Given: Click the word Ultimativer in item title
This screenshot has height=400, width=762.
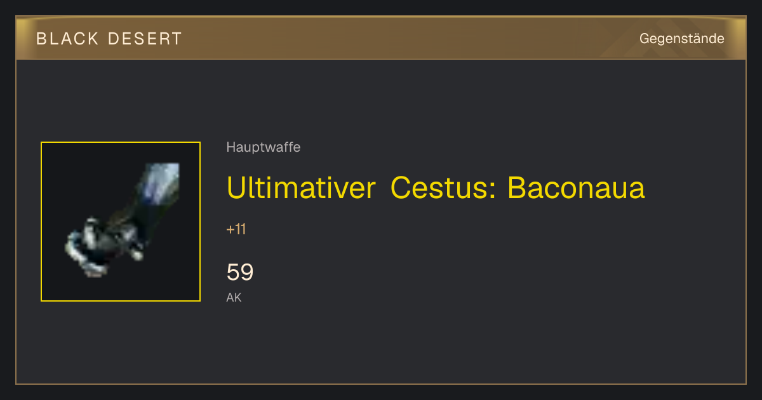Looking at the screenshot, I should pos(301,187).
